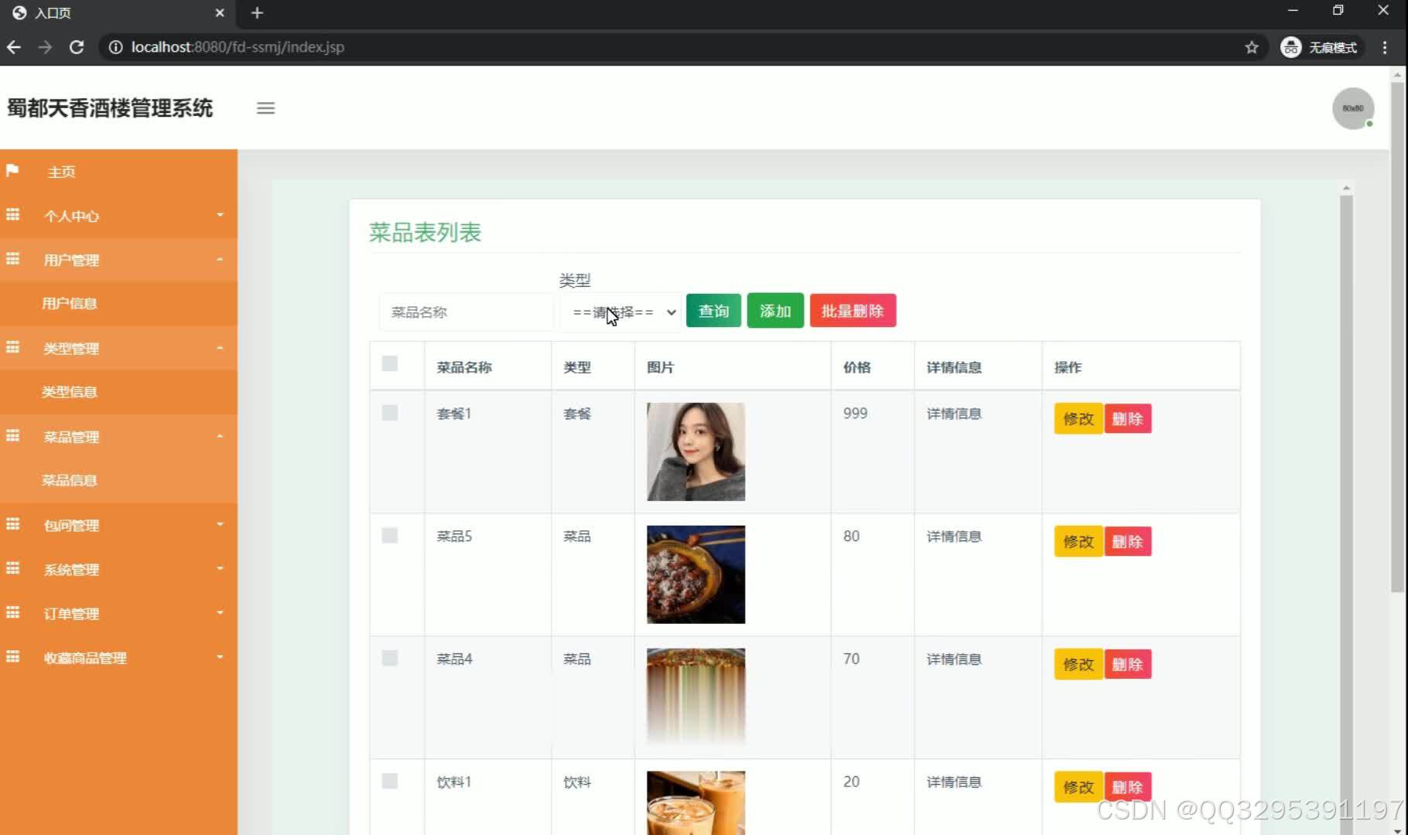The image size is (1408, 835).
Task: Open Chrome three-dot menu
Action: [x=1385, y=47]
